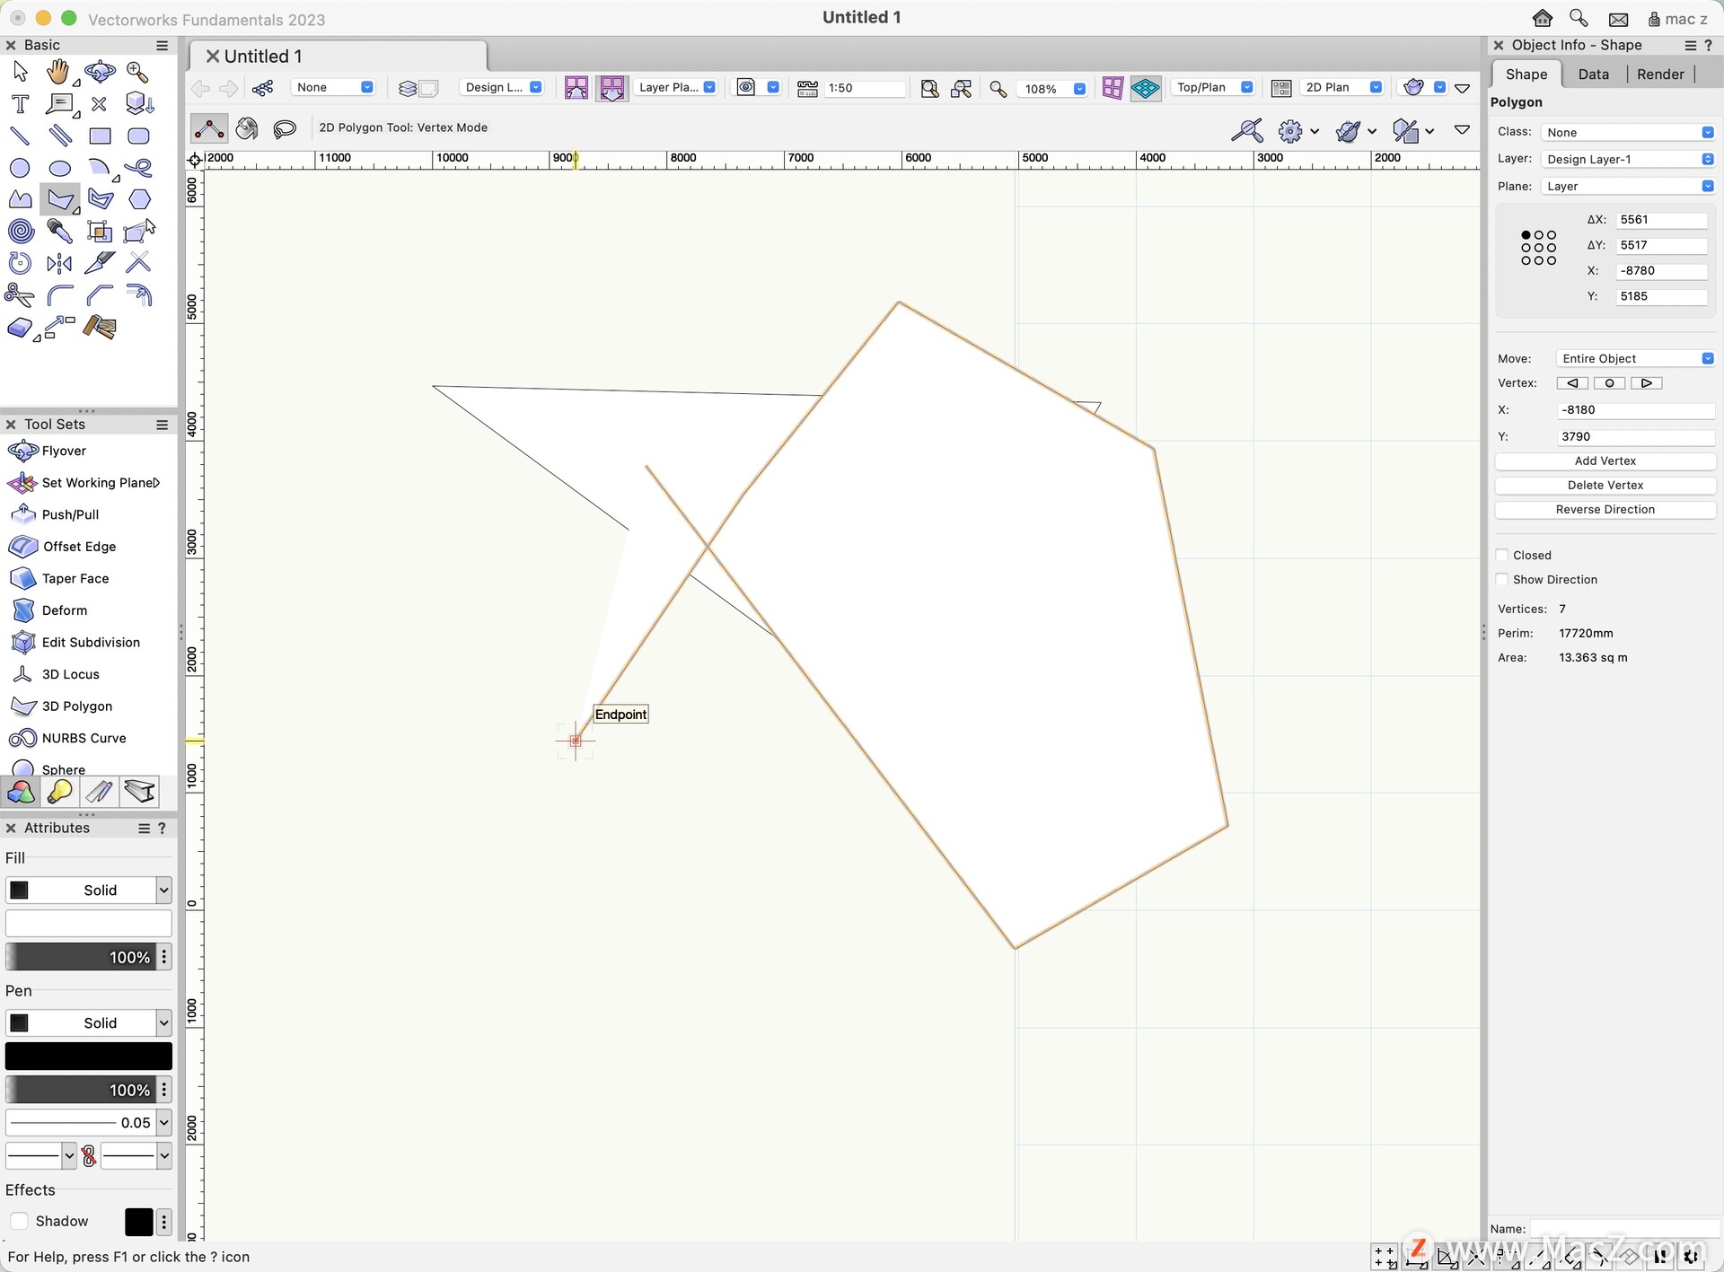Select the Pan hand tool

[58, 71]
